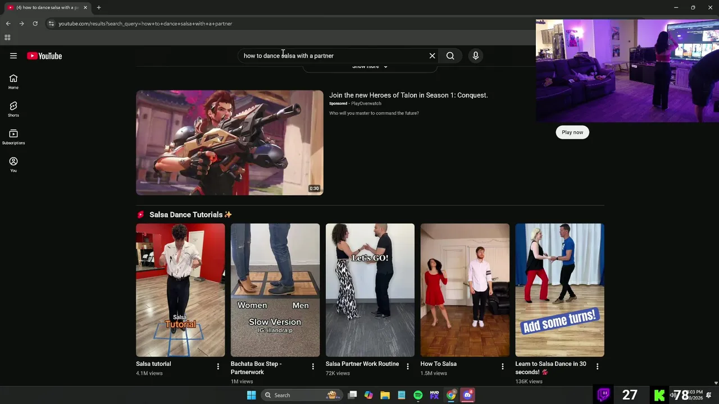Open the PlayOverwatch sponsor link
Screen dimensions: 719x404
coord(366,104)
